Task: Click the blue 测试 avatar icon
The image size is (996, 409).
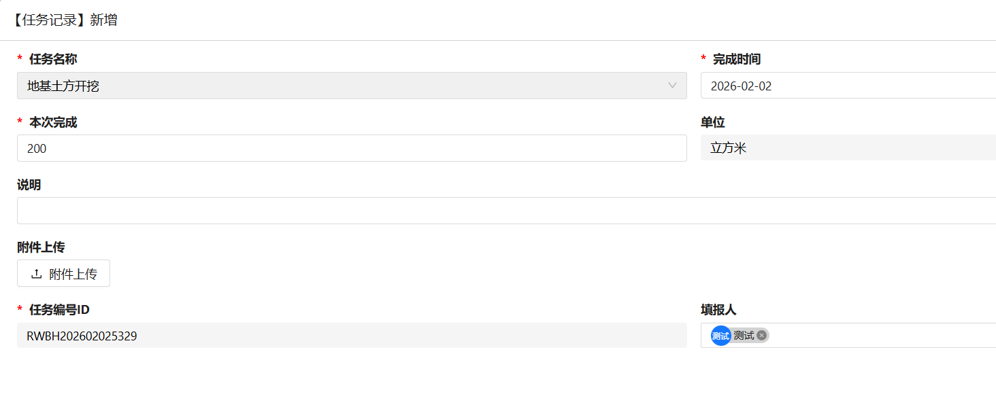Action: pos(720,336)
